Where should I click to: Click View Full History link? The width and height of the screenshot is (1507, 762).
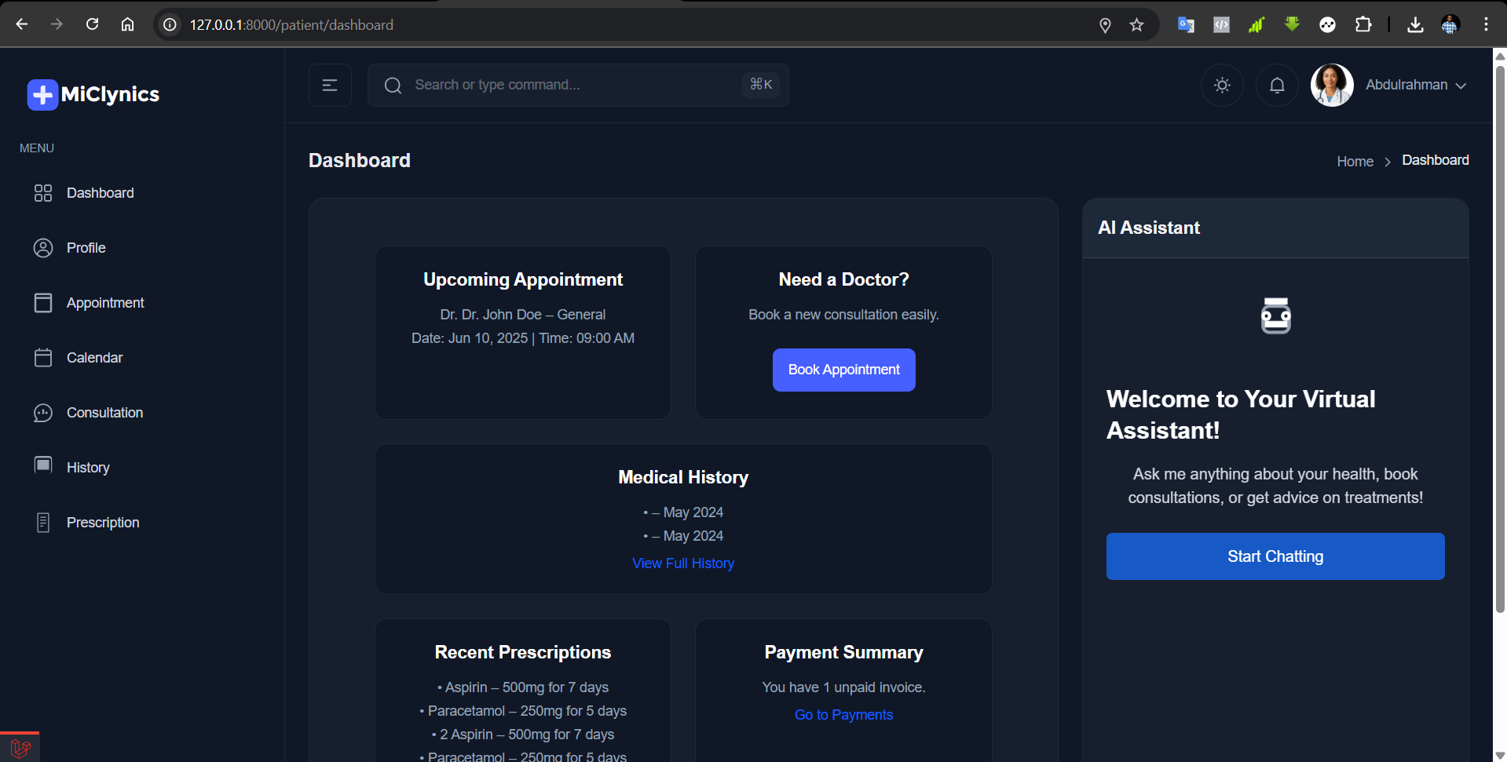pos(682,563)
